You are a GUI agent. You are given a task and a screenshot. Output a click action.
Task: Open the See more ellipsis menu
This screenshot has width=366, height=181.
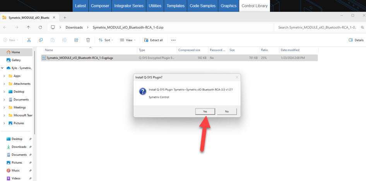tap(173, 40)
